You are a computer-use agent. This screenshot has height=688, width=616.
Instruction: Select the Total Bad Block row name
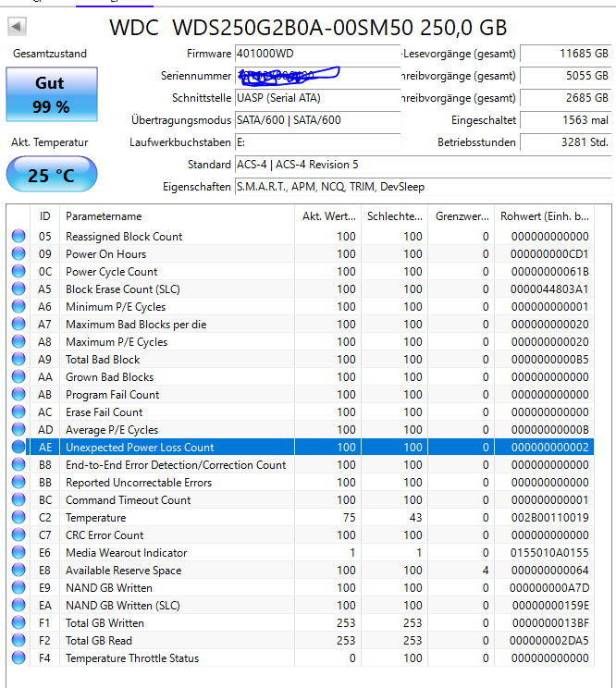click(103, 360)
